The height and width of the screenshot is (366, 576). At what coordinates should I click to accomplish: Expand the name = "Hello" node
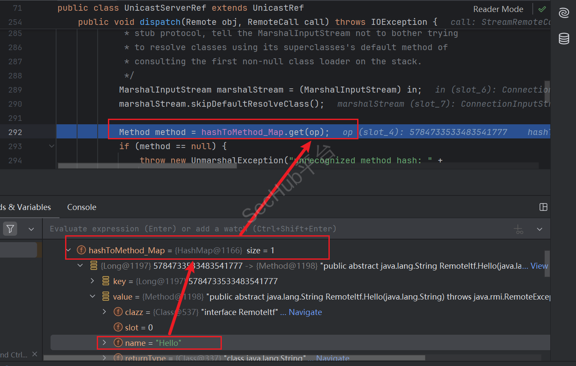pos(104,343)
